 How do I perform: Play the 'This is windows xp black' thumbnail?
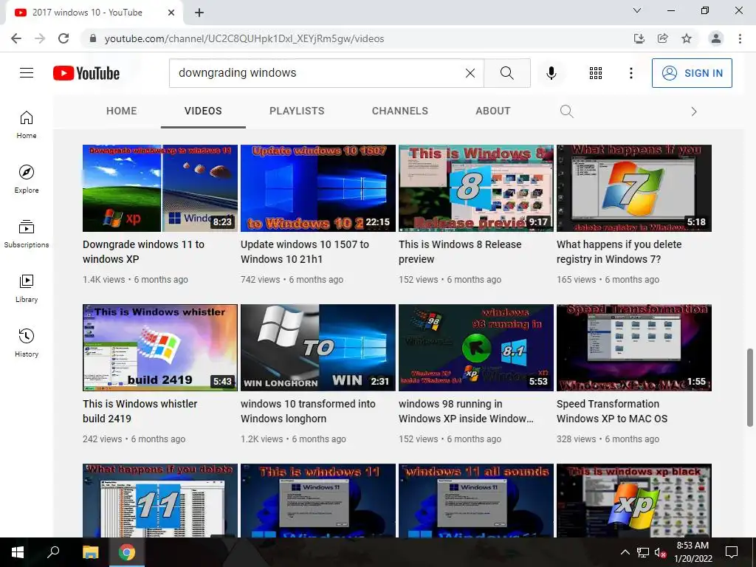coord(634,501)
